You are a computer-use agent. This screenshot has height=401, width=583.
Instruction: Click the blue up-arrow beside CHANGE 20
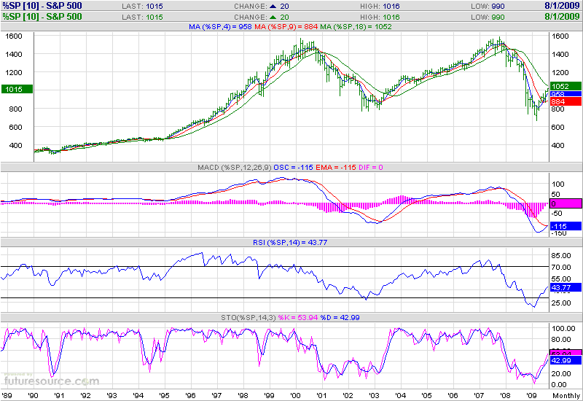[273, 7]
